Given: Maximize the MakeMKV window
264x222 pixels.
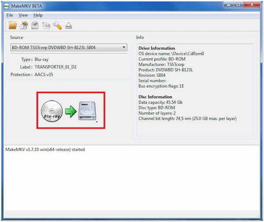Looking at the screenshot, I should 238,4.
